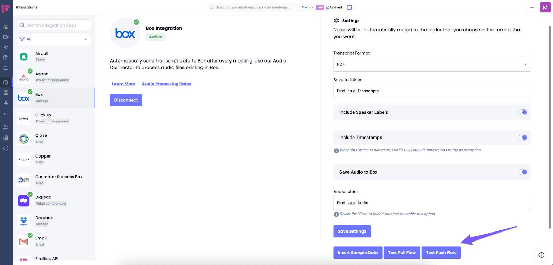
Task: Open the hashtag topics icon
Action: 6,103
